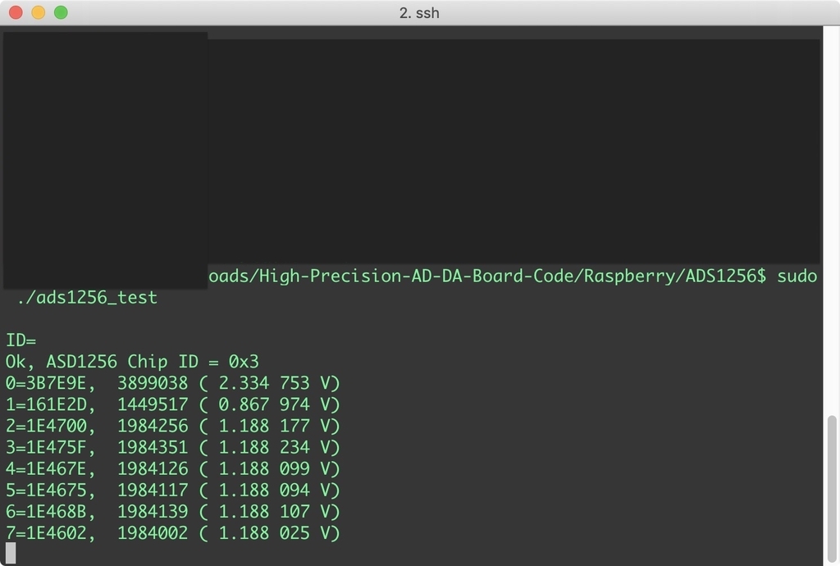Click the 'sudo' command word
Image resolution: width=840 pixels, height=566 pixels.
click(x=797, y=276)
